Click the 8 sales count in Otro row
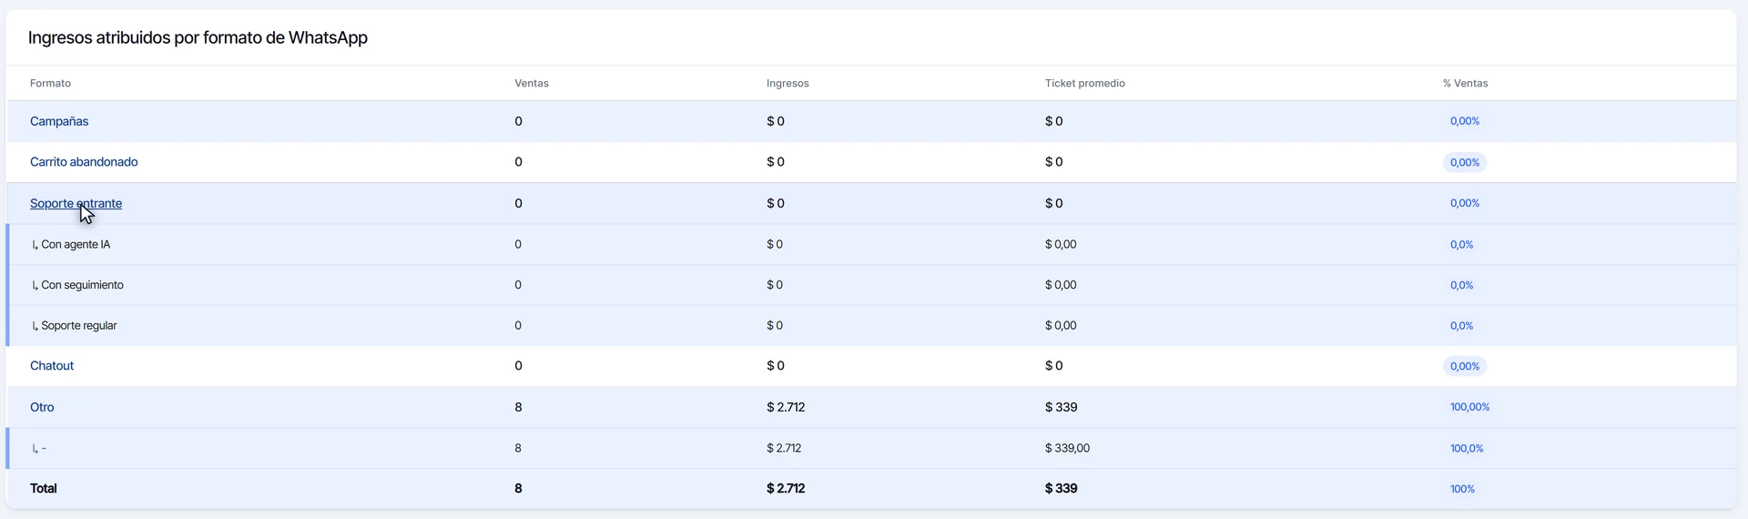 518,407
